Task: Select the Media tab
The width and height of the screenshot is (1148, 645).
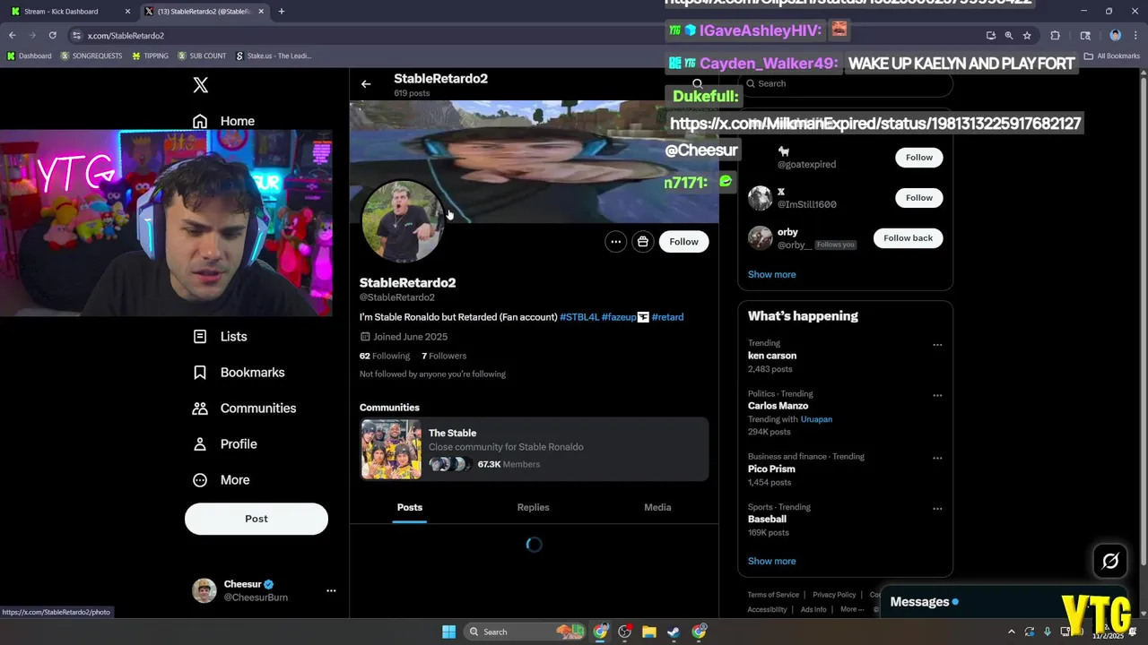Action: click(657, 508)
